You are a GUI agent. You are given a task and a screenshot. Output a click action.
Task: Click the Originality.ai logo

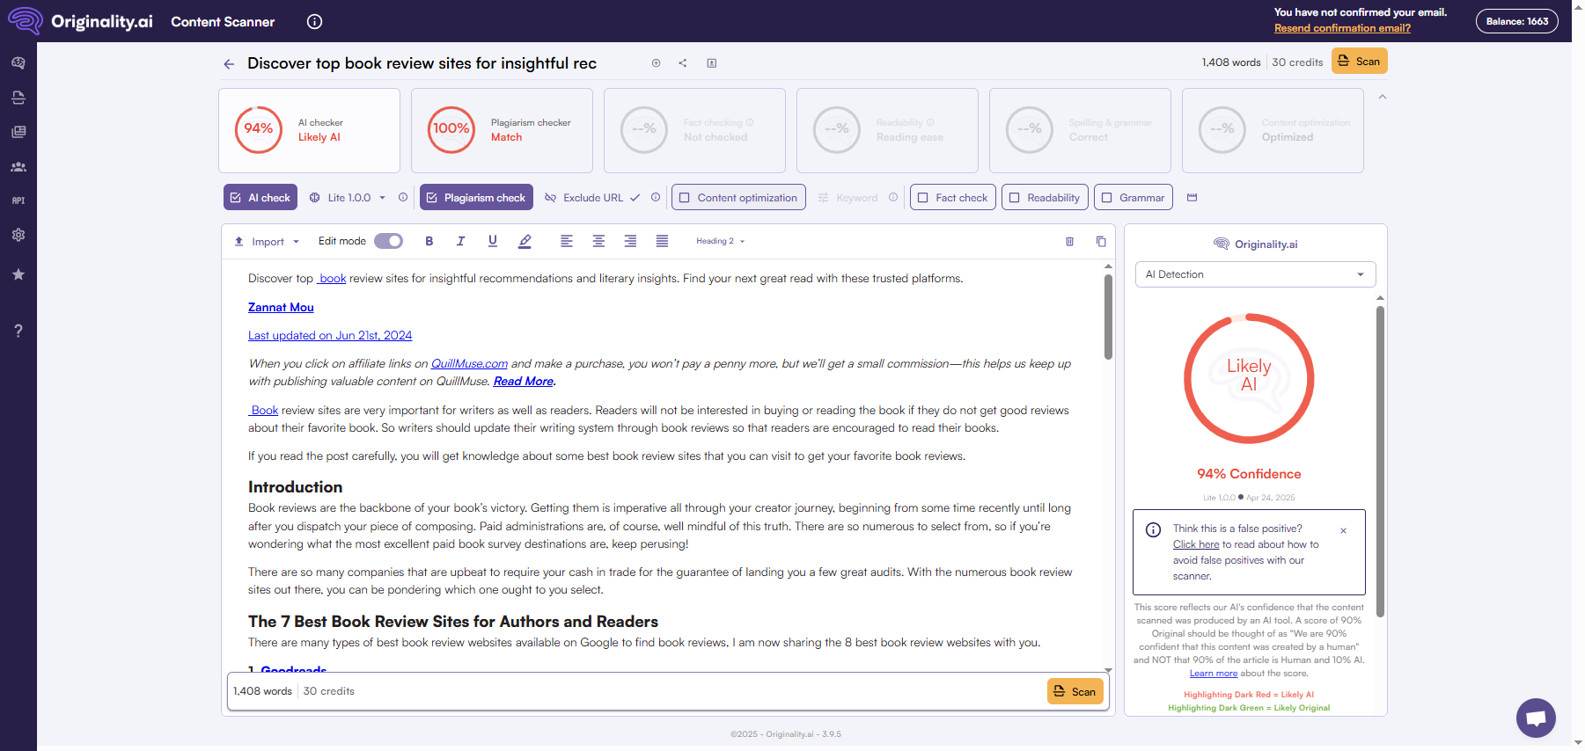[x=80, y=21]
